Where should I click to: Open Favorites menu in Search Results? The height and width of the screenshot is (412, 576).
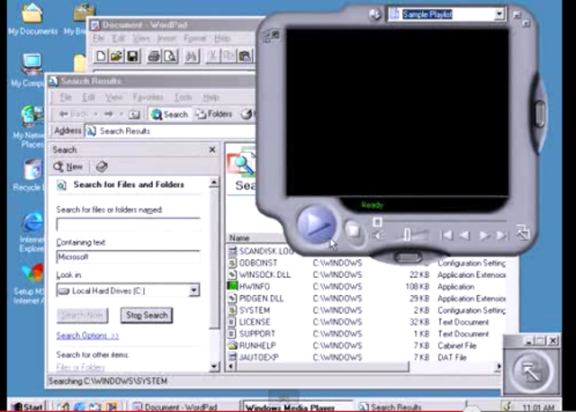pyautogui.click(x=148, y=97)
